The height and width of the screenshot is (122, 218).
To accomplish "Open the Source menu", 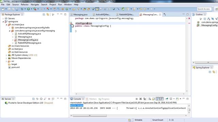I will [x=15, y=4].
